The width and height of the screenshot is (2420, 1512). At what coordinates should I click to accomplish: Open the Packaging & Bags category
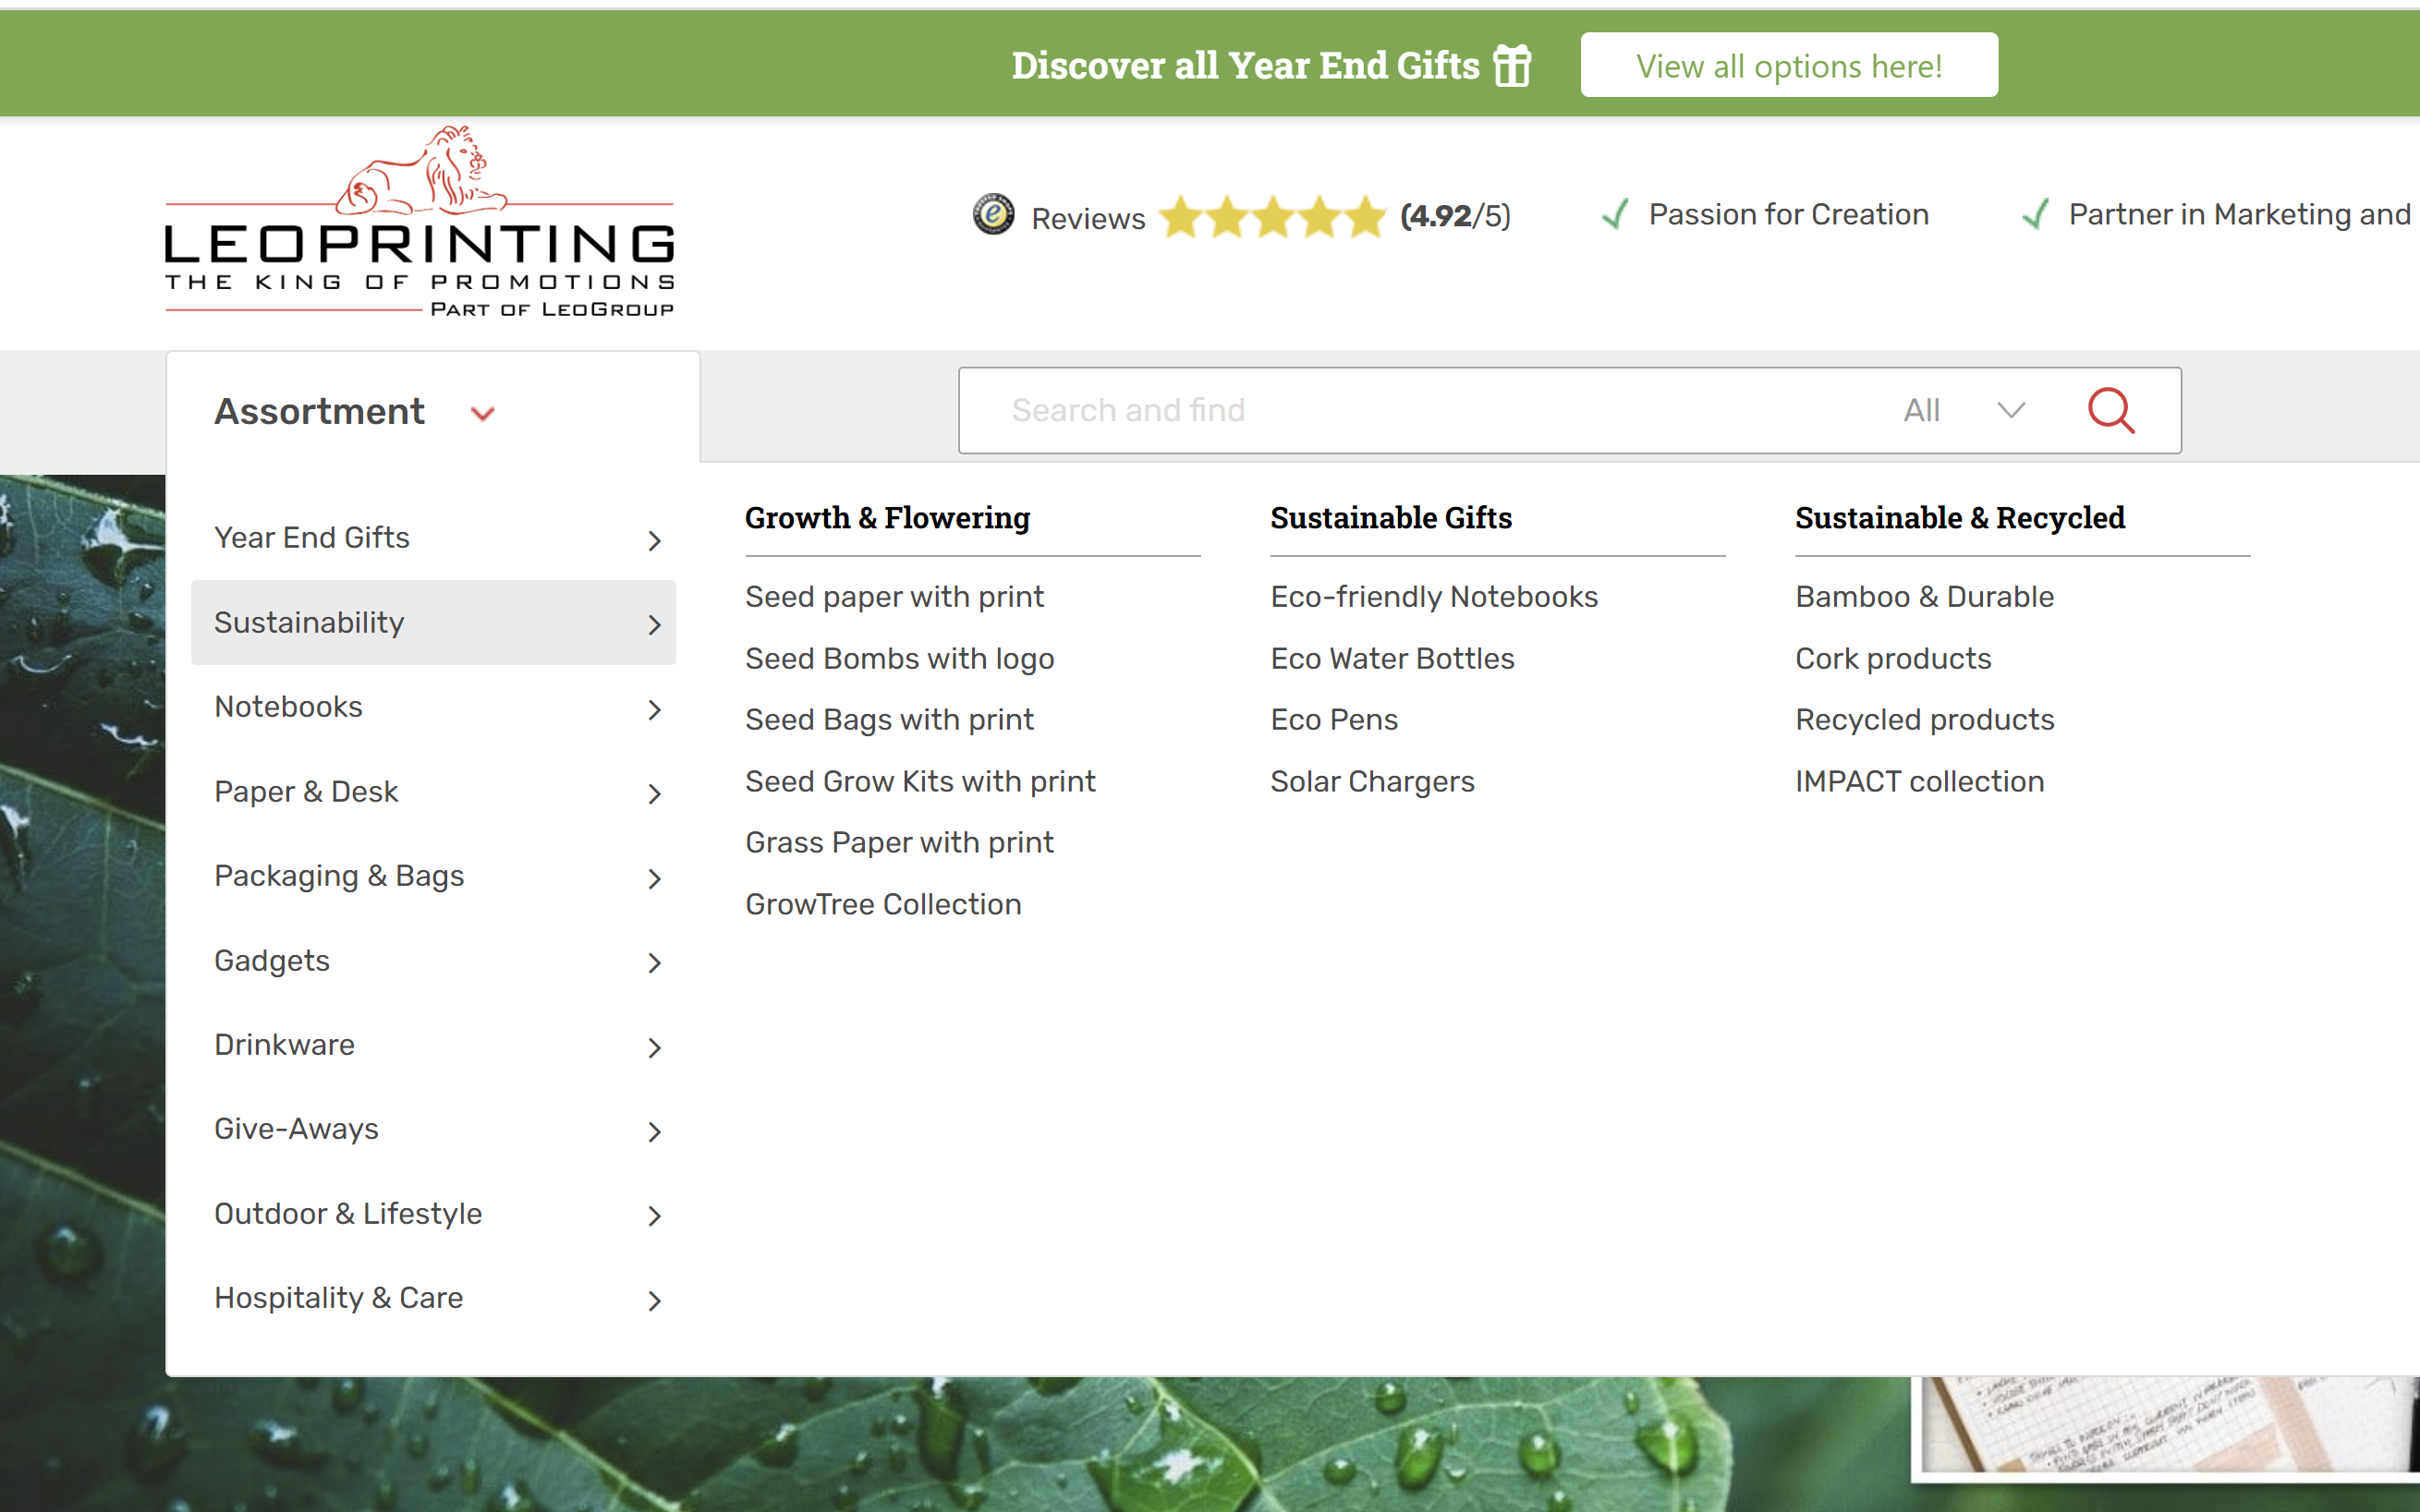(x=339, y=876)
